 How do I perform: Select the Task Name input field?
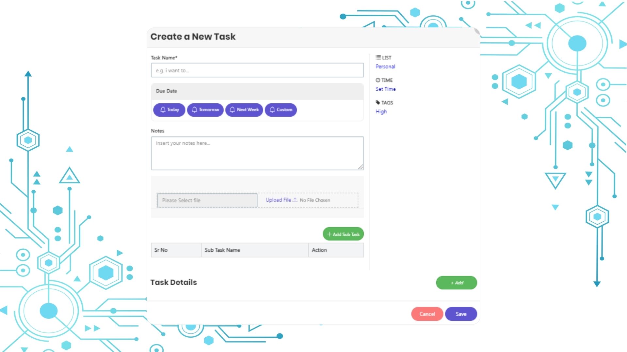point(257,70)
